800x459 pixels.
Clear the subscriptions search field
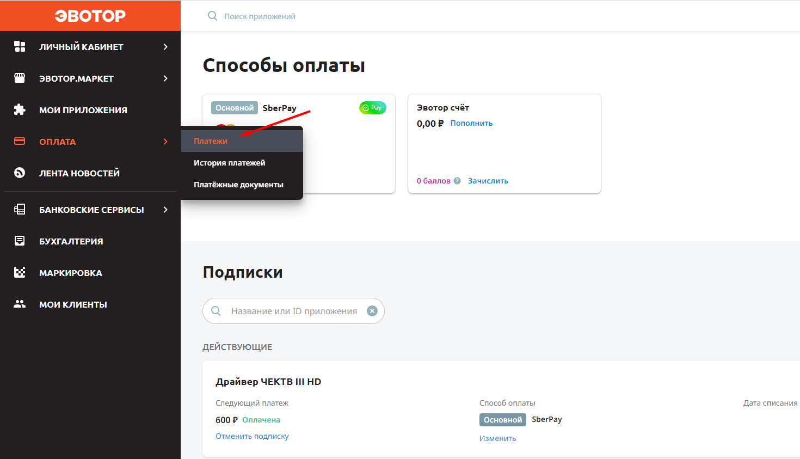point(372,311)
